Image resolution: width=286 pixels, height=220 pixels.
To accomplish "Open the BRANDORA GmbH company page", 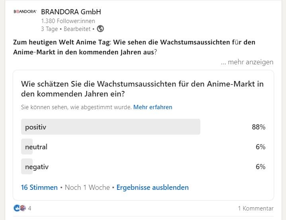I will [71, 12].
